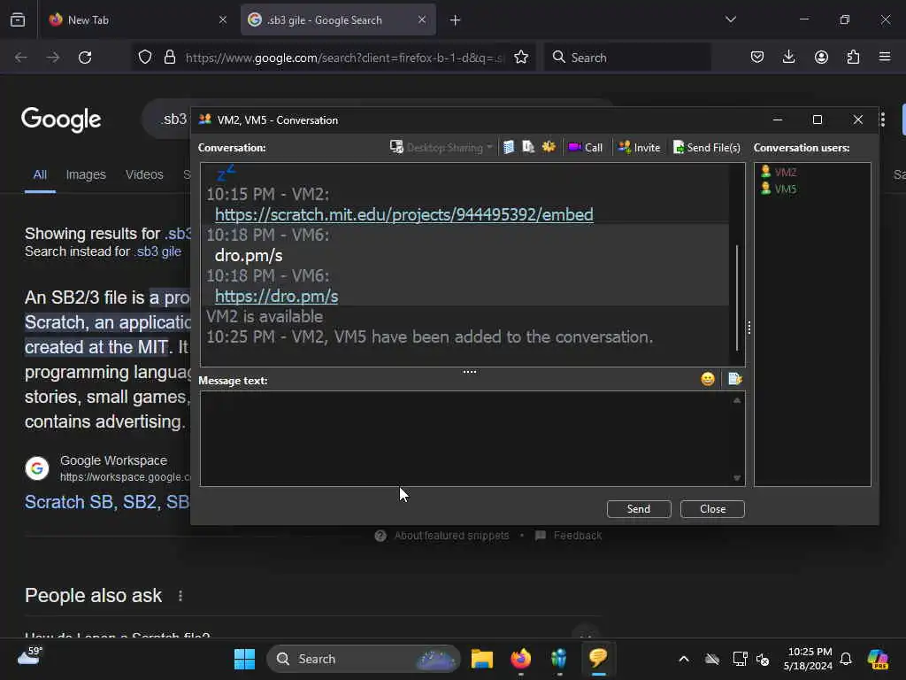Click the message box scroll down arrow
906x680 pixels.
[x=737, y=477]
